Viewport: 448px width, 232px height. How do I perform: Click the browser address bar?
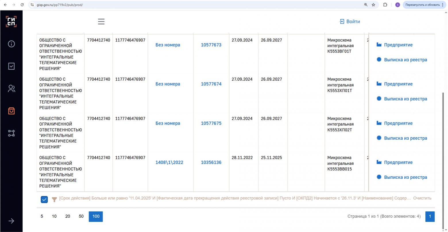click(x=198, y=5)
